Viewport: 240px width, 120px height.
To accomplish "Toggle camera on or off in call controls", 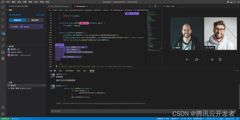I will (x=197, y=60).
